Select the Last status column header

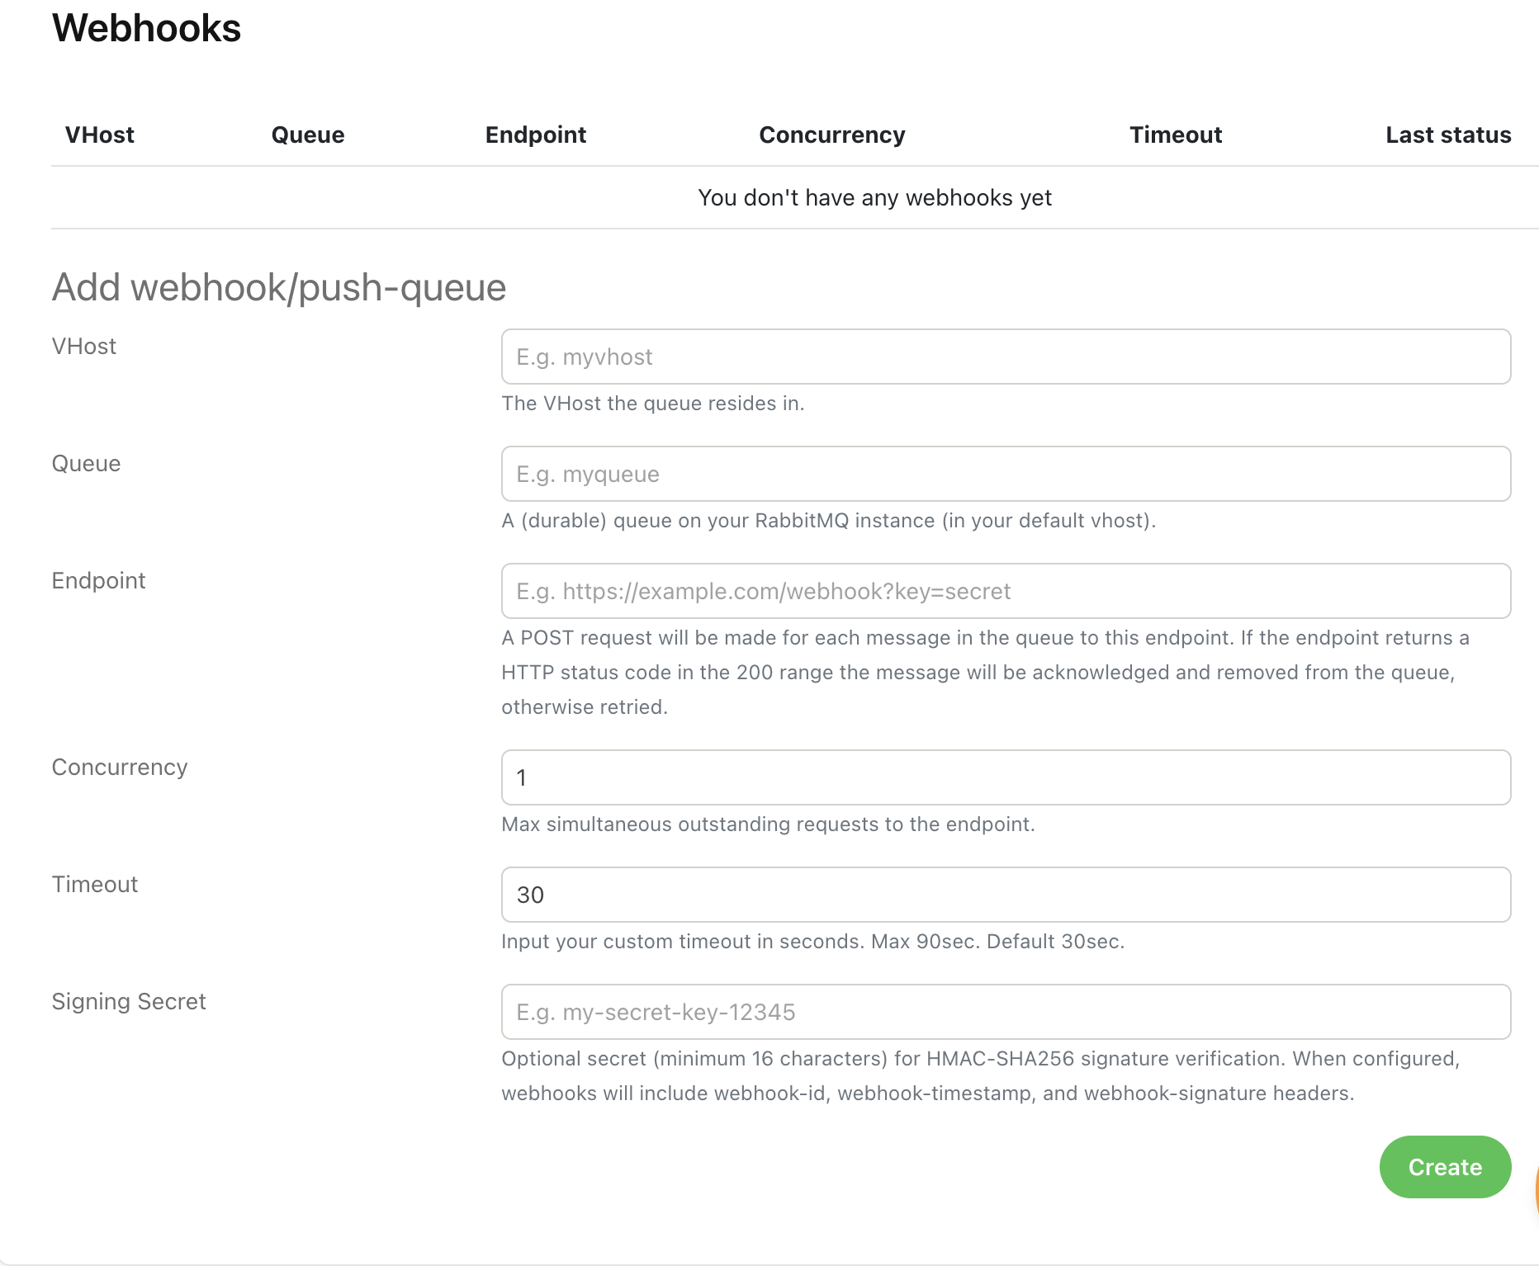point(1448,135)
